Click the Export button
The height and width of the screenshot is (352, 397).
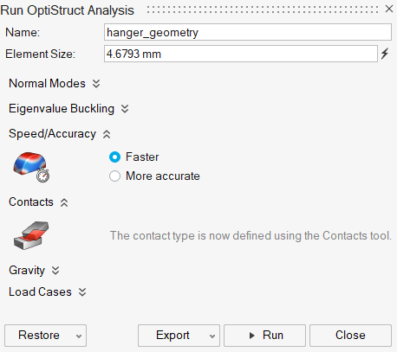pos(172,336)
